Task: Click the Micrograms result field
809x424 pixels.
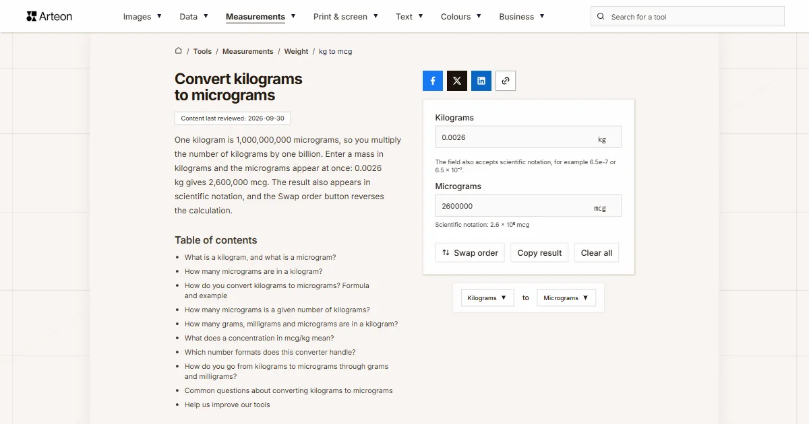Action: (529, 206)
